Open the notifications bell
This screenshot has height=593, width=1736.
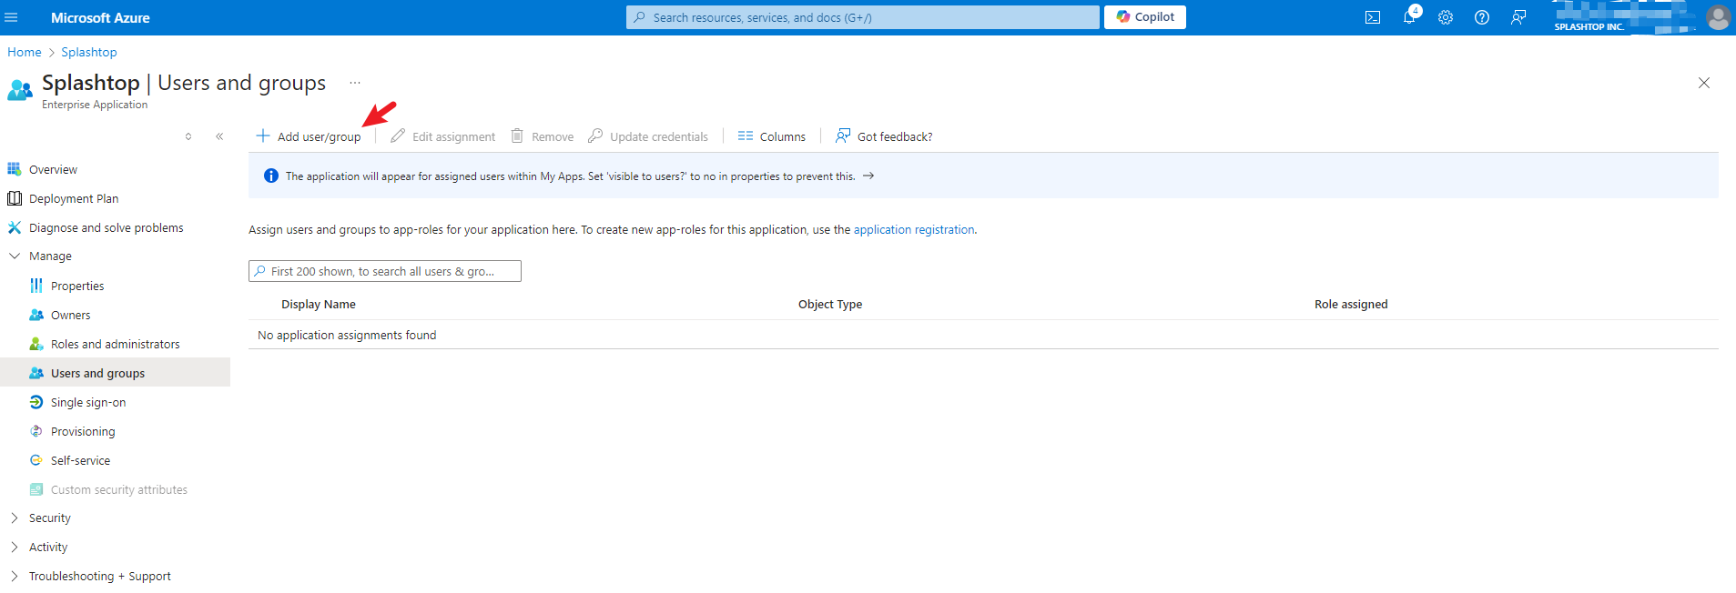pos(1409,17)
